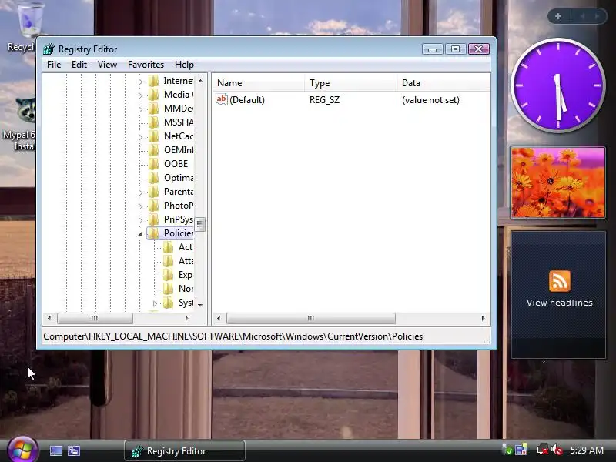Click tree pane horizontal scroll left arrow

[49, 318]
